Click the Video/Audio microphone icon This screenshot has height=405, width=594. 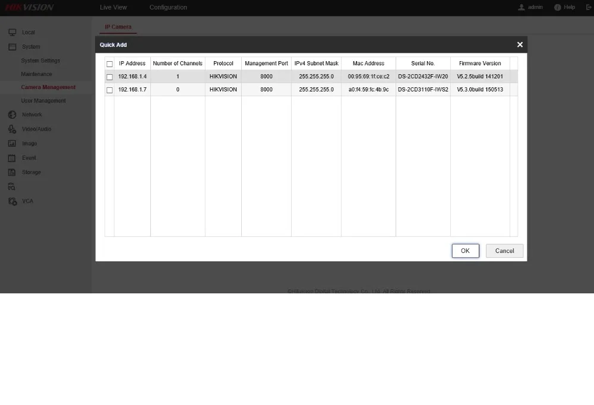point(12,129)
